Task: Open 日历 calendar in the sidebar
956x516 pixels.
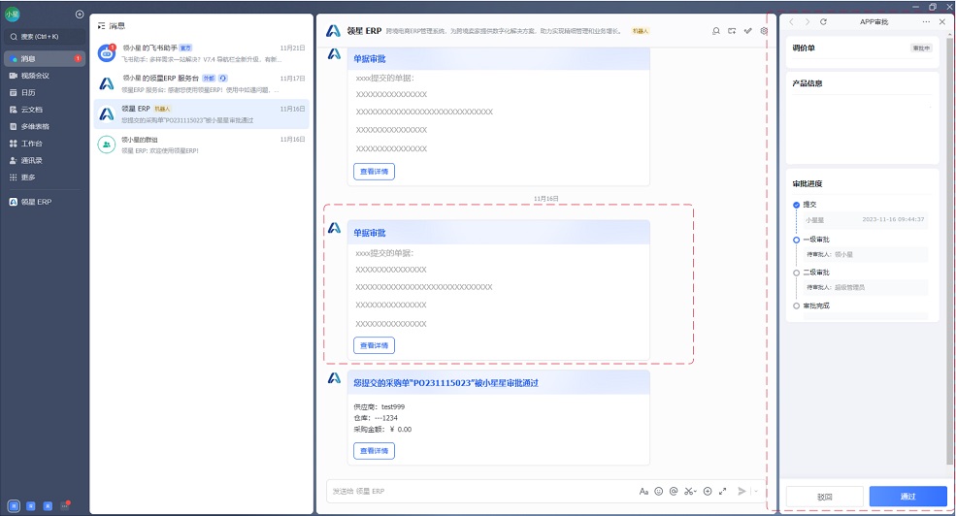Action: pyautogui.click(x=44, y=92)
